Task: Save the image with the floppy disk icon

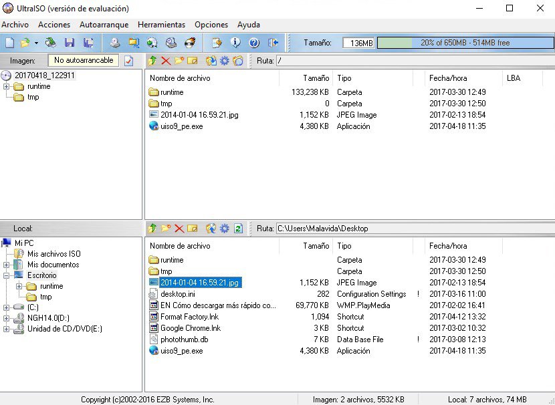Action: (x=70, y=43)
